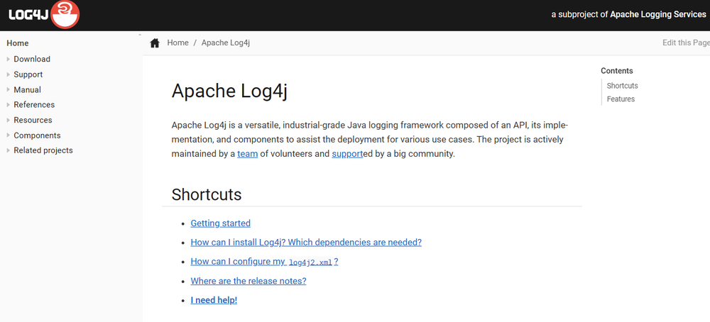Screen dimensions: 710x322
Task: Click the home icon in breadcrumb
Action: 155,43
